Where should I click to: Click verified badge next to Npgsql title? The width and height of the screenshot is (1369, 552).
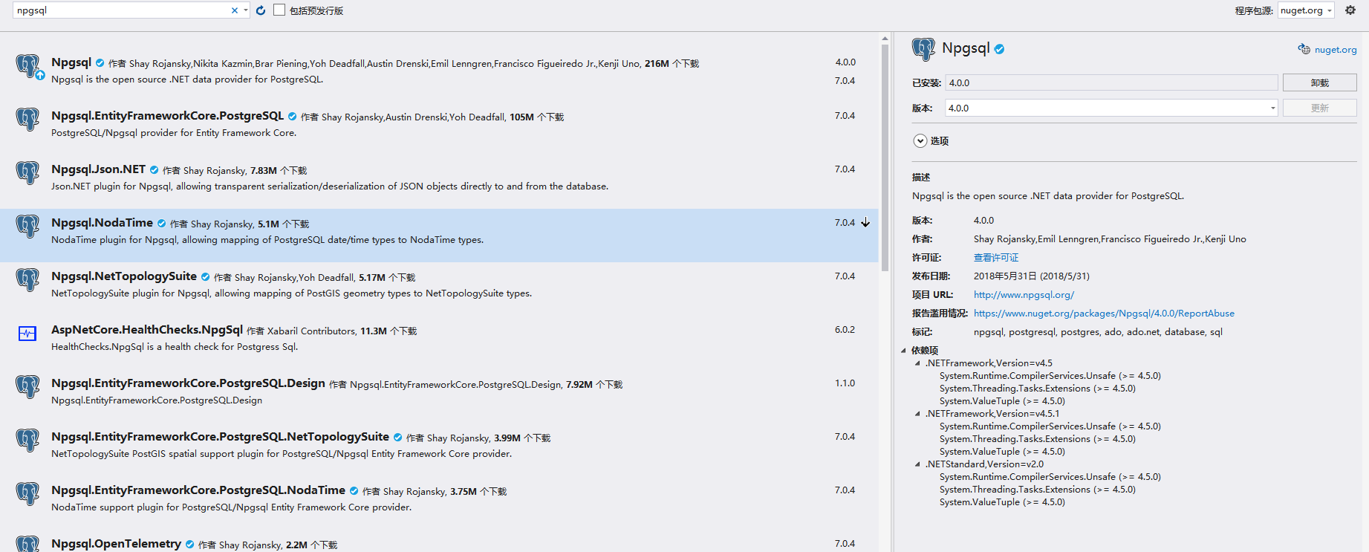point(100,63)
